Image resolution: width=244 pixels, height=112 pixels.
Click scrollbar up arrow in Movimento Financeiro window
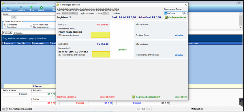[241, 14]
